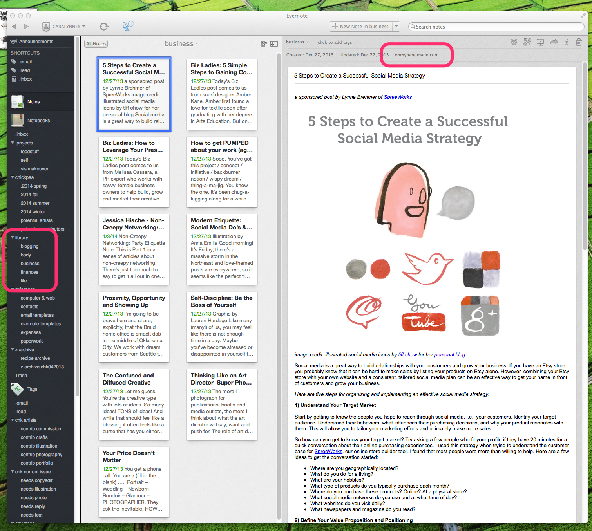592x531 pixels.
Task: Open the ohmyhandmade.com source link
Action: (416, 55)
